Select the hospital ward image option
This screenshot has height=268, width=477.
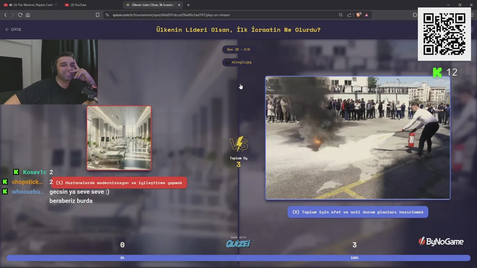point(119,138)
